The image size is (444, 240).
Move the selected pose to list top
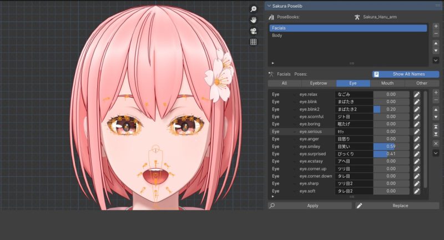(436, 127)
